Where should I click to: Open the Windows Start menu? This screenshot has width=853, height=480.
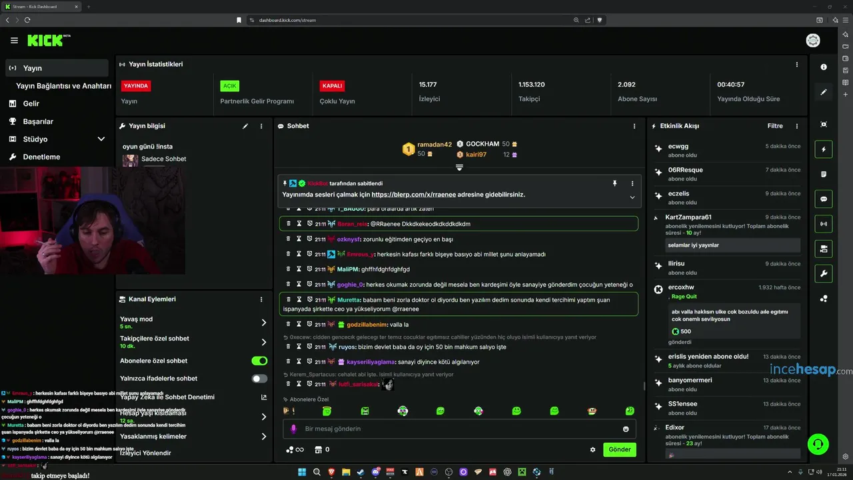(x=302, y=472)
